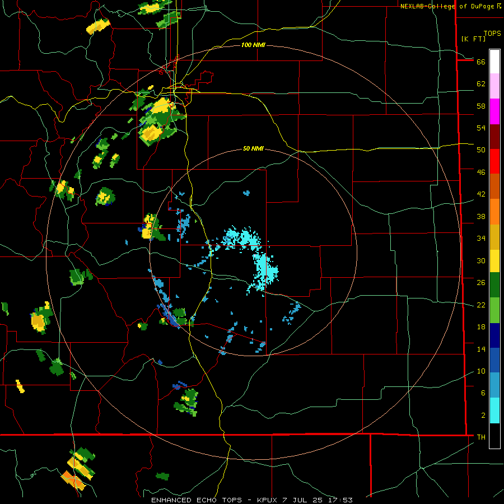Click the "ENHANCED ECHO TOPS" product title
Viewport: 504px width, 504px height.
tap(197, 500)
